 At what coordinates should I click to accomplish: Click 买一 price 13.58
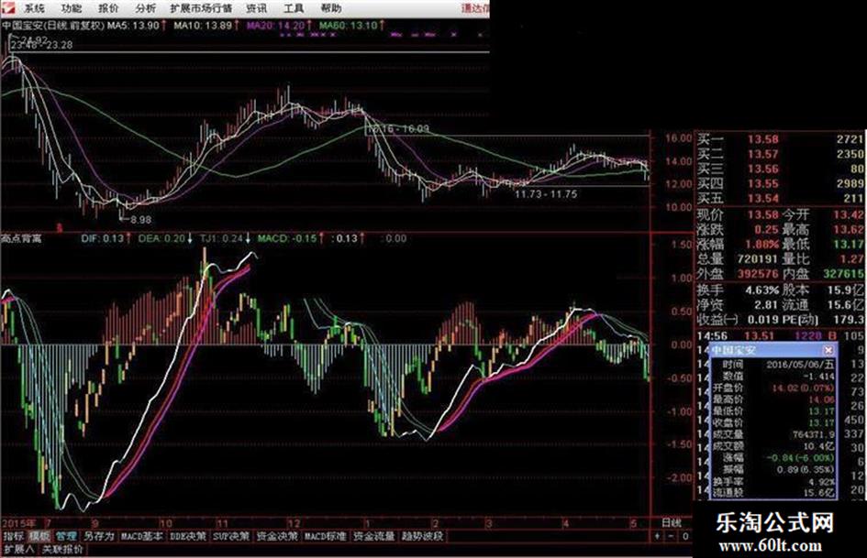coord(763,139)
